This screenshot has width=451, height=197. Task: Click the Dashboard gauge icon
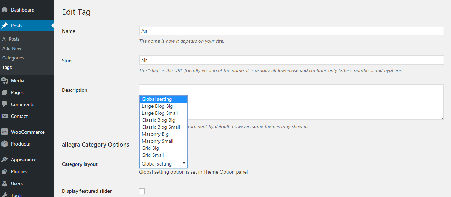[5, 10]
